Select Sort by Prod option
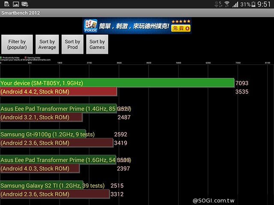 click(x=72, y=44)
